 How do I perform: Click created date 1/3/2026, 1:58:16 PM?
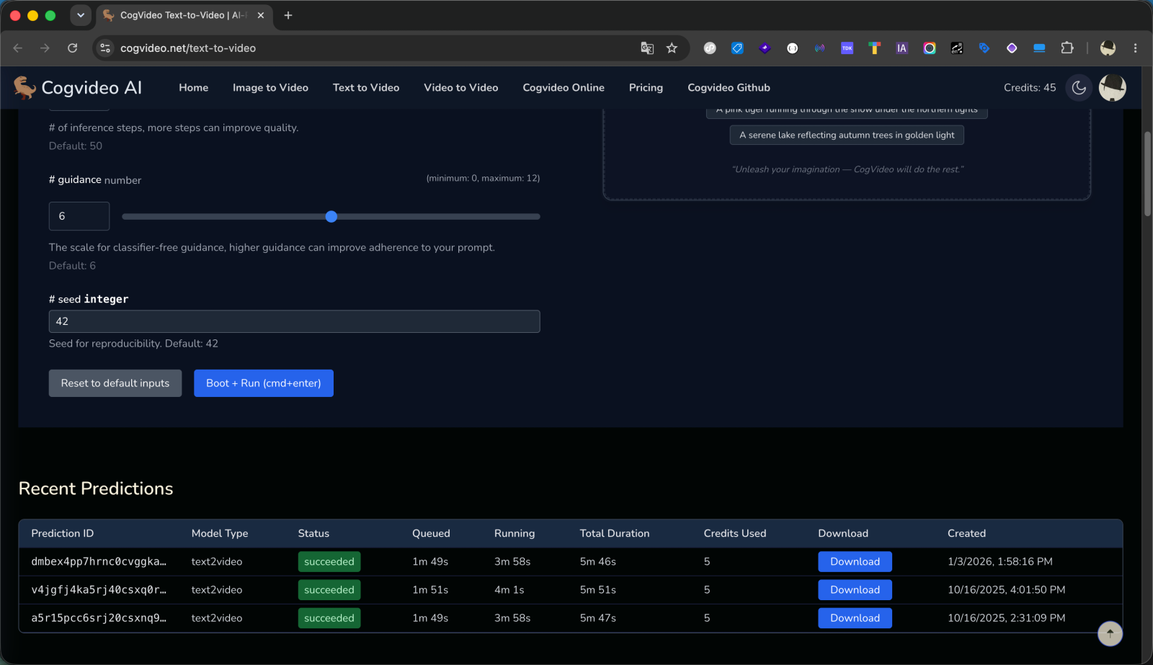(x=1000, y=562)
